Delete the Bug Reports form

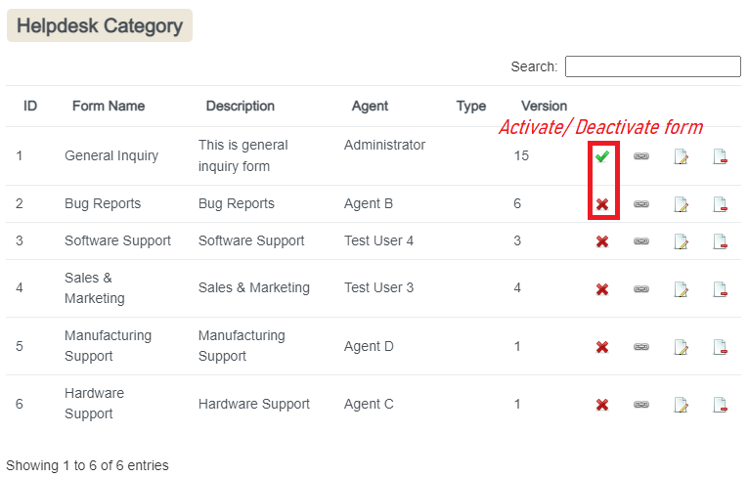pos(721,204)
